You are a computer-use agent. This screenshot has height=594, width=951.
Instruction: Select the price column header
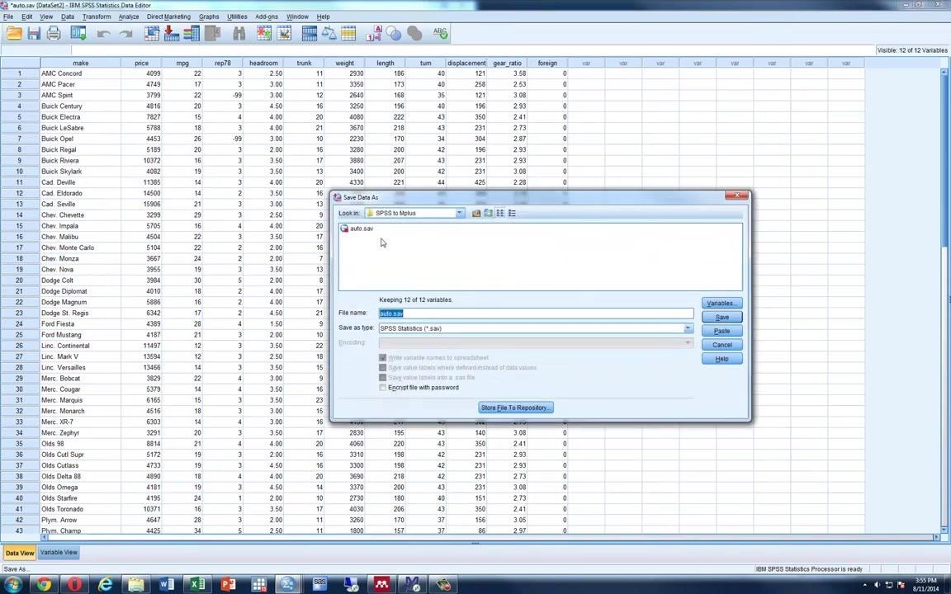click(x=141, y=63)
